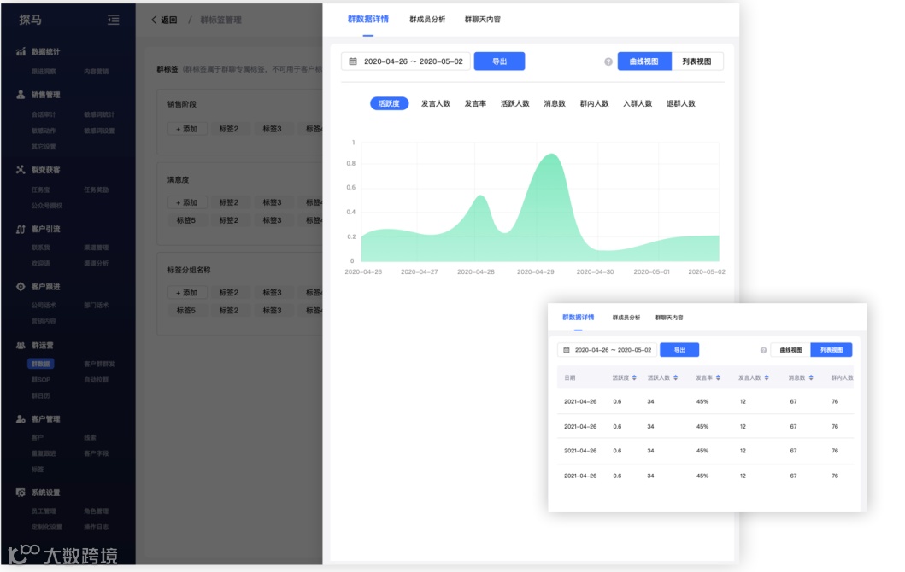Open 客户群群发 item in sidebar

tap(99, 364)
